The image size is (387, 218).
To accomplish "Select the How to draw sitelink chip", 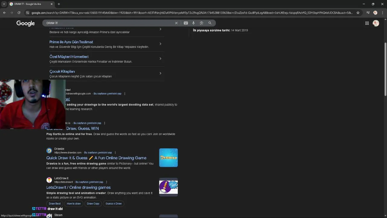I will point(74,203).
